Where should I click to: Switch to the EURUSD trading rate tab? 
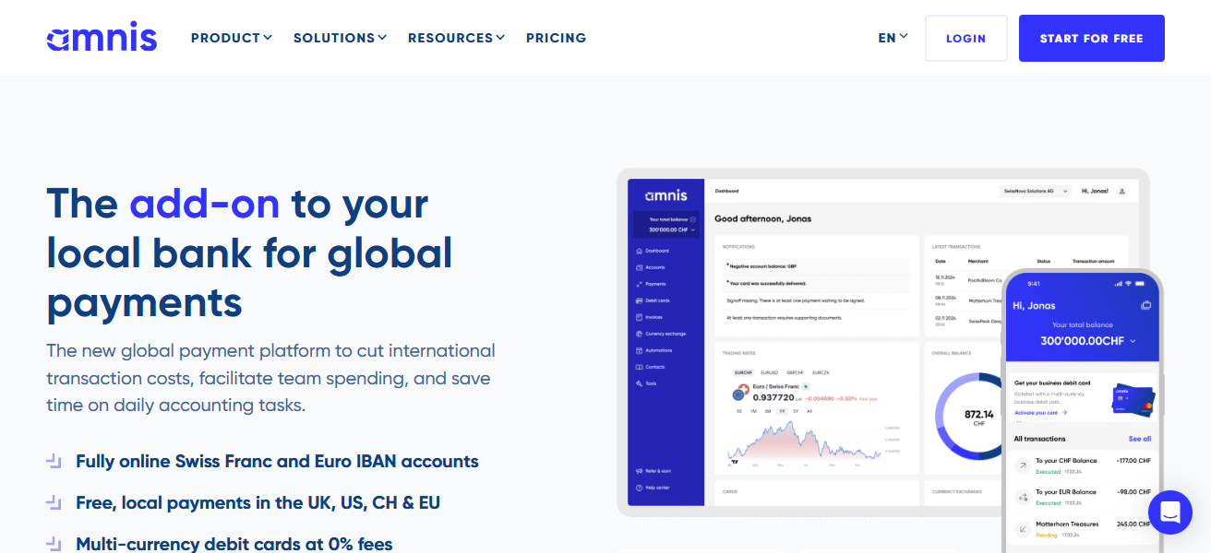click(x=768, y=372)
